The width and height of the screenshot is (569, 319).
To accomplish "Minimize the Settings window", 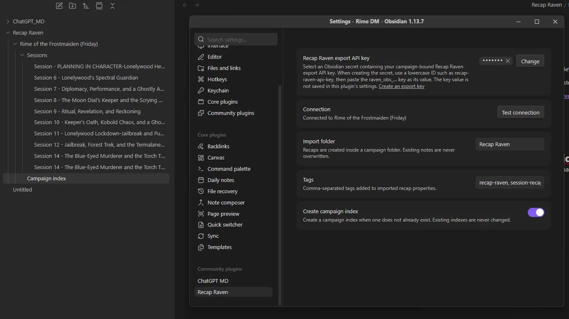I will click(519, 22).
